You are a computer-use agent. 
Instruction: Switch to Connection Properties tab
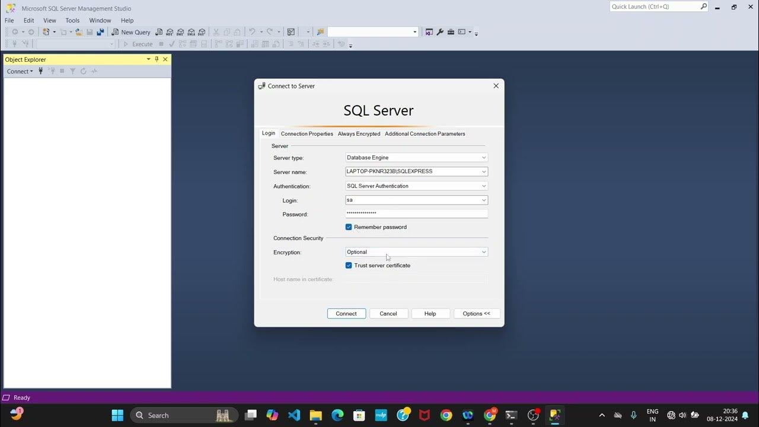pos(307,133)
